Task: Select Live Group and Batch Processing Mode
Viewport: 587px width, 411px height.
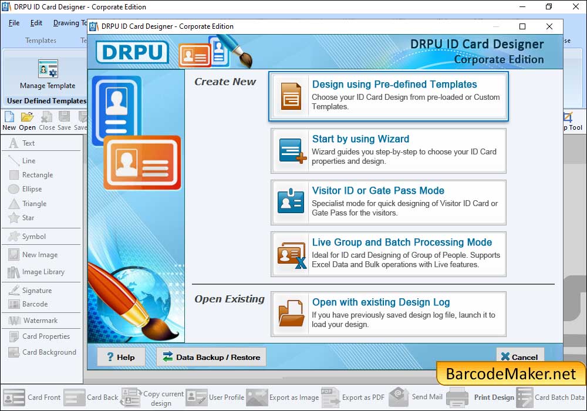Action: point(388,254)
